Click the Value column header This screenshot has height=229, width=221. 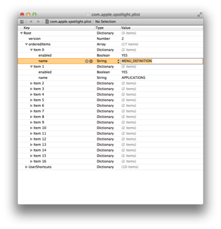(126, 28)
